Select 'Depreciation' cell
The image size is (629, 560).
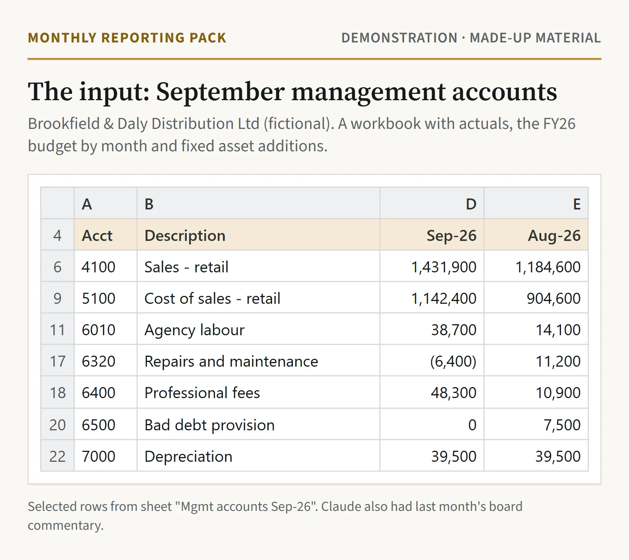point(258,455)
